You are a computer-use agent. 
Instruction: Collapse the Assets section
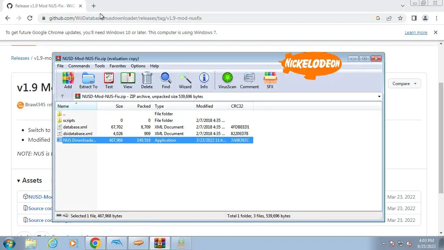(29, 181)
